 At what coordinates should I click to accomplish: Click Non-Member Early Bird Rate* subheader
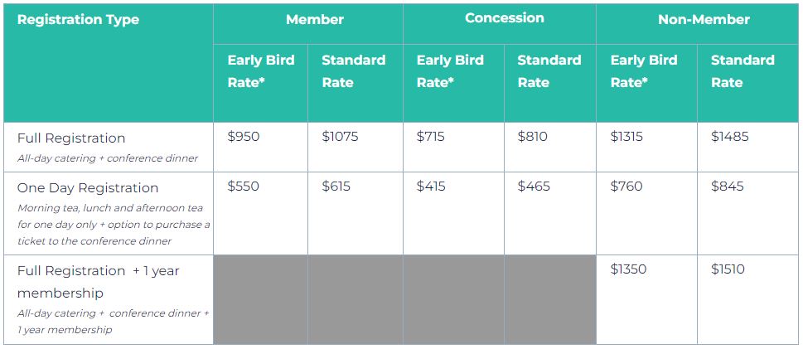coord(644,71)
